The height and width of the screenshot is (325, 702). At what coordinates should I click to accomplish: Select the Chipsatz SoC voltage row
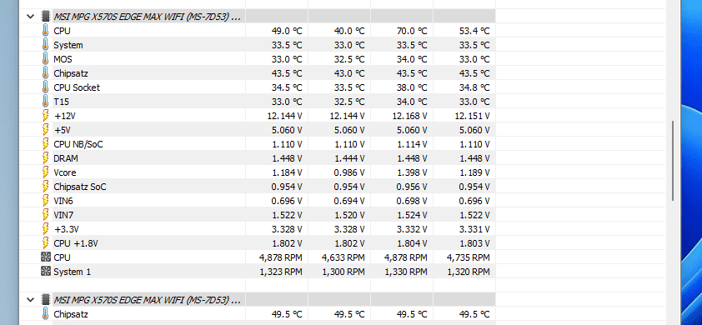coord(258,187)
